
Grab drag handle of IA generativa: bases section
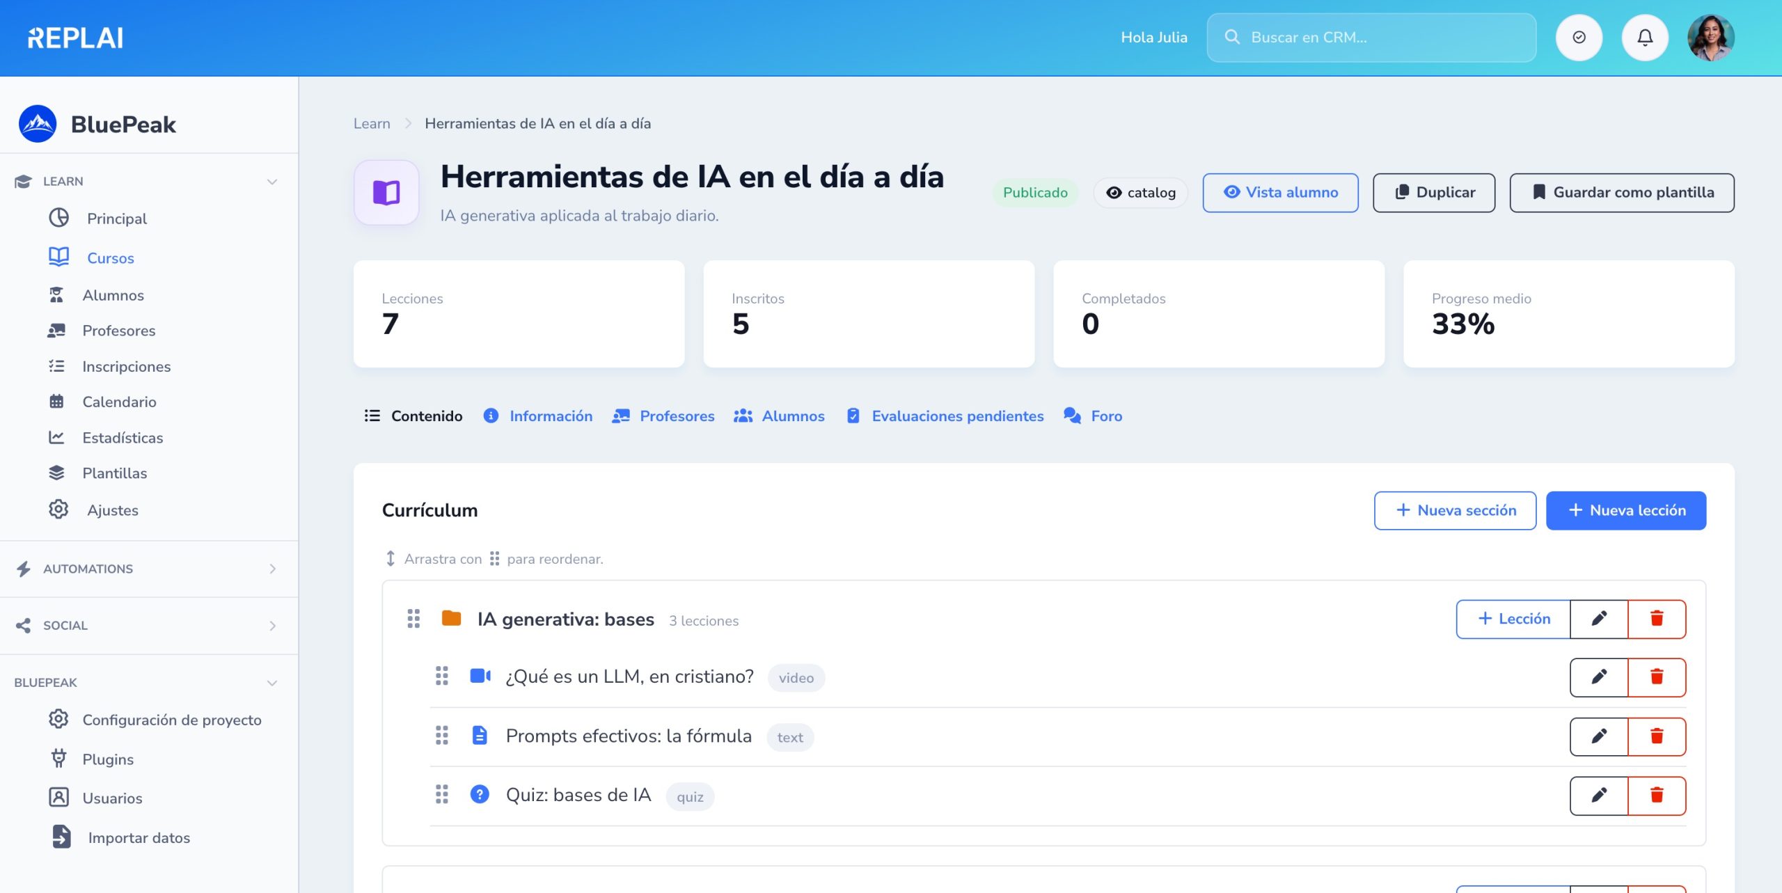coord(413,619)
